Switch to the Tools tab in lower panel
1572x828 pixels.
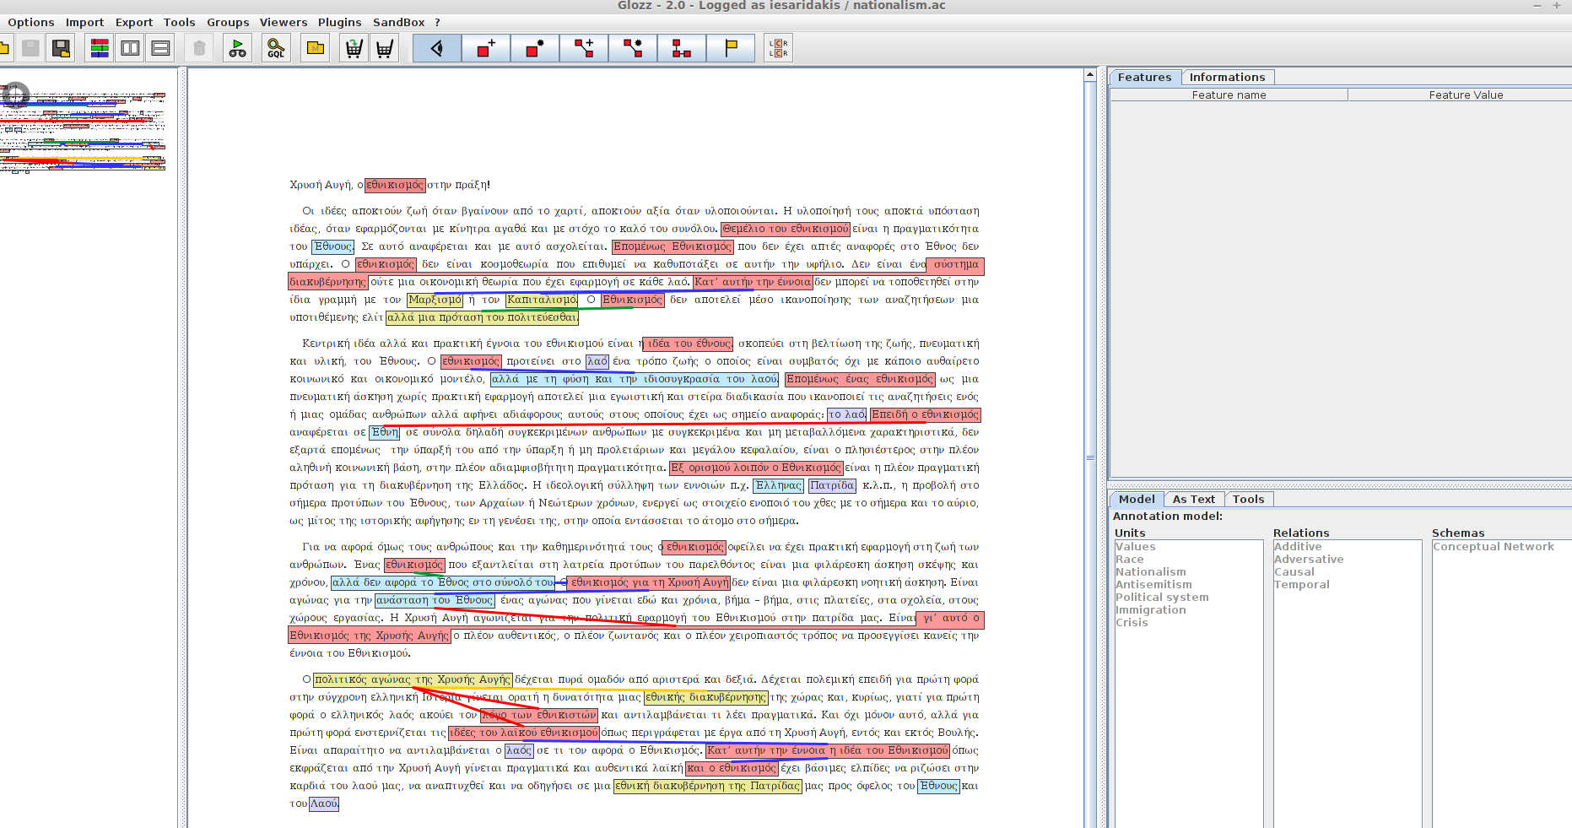pos(1248,499)
